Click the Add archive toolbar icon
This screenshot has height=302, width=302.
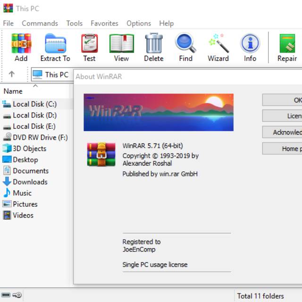[21, 43]
